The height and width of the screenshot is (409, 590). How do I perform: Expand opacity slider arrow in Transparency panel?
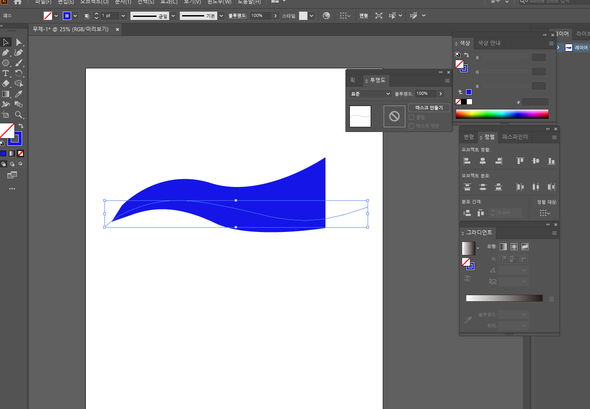pyautogui.click(x=440, y=93)
